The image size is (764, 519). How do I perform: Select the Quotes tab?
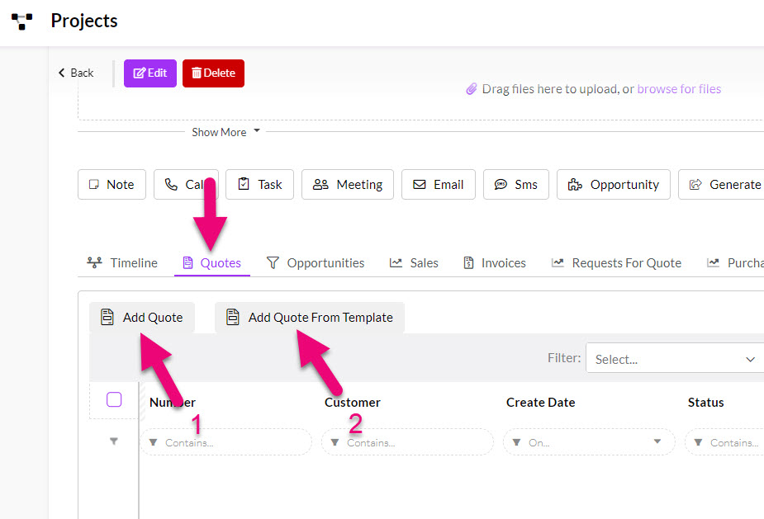212,263
